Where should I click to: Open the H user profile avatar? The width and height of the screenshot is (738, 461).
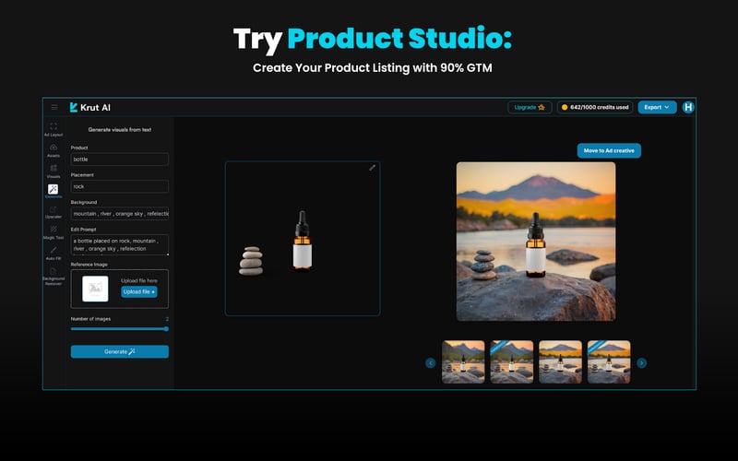[688, 107]
